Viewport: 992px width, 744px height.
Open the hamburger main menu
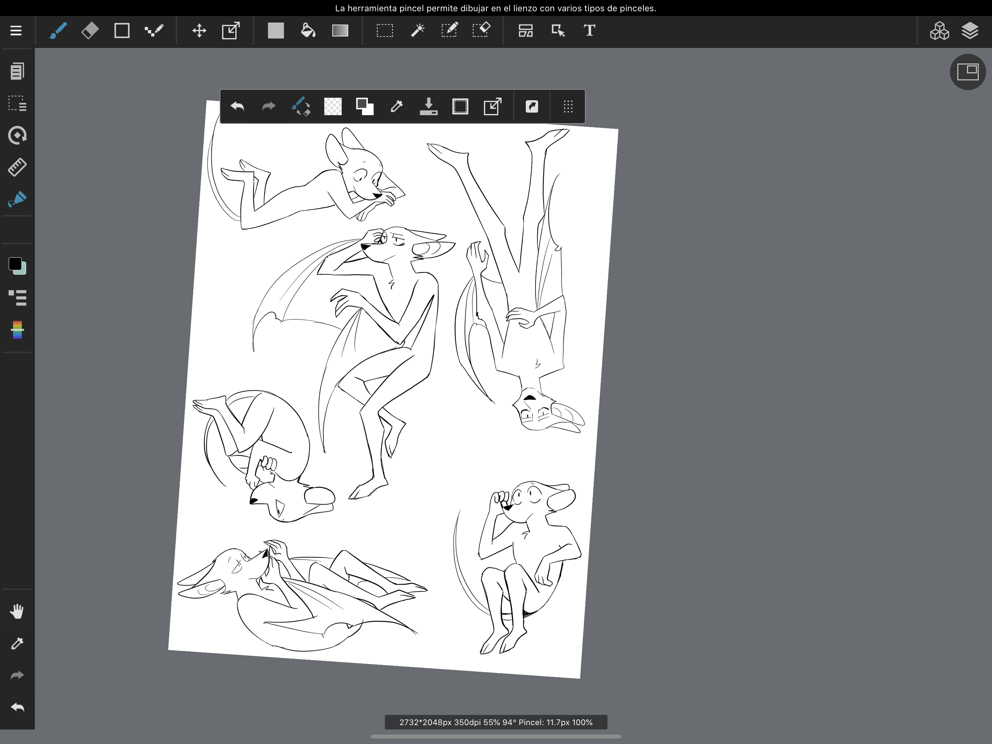pyautogui.click(x=16, y=31)
